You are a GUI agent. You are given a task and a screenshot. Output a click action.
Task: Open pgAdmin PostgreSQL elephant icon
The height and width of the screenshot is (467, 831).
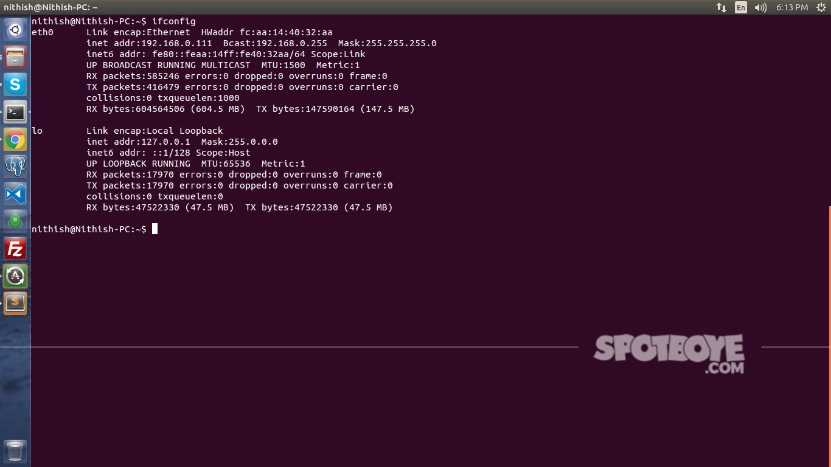(x=15, y=167)
